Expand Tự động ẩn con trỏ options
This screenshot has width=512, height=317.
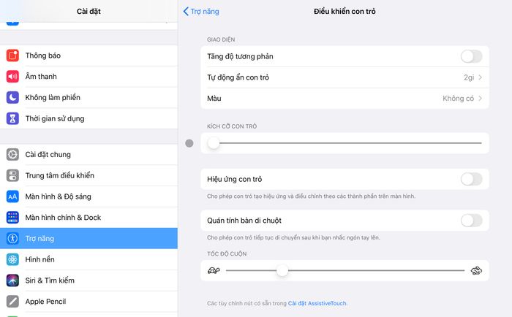coord(344,77)
